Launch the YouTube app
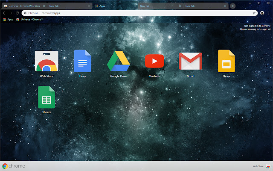The width and height of the screenshot is (273, 171). click(154, 61)
